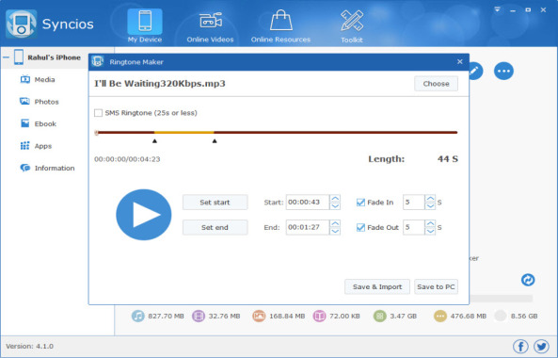The height and width of the screenshot is (358, 558).
Task: Click the Choose file button
Action: point(436,84)
